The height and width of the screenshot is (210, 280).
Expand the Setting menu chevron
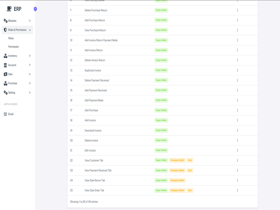30,92
